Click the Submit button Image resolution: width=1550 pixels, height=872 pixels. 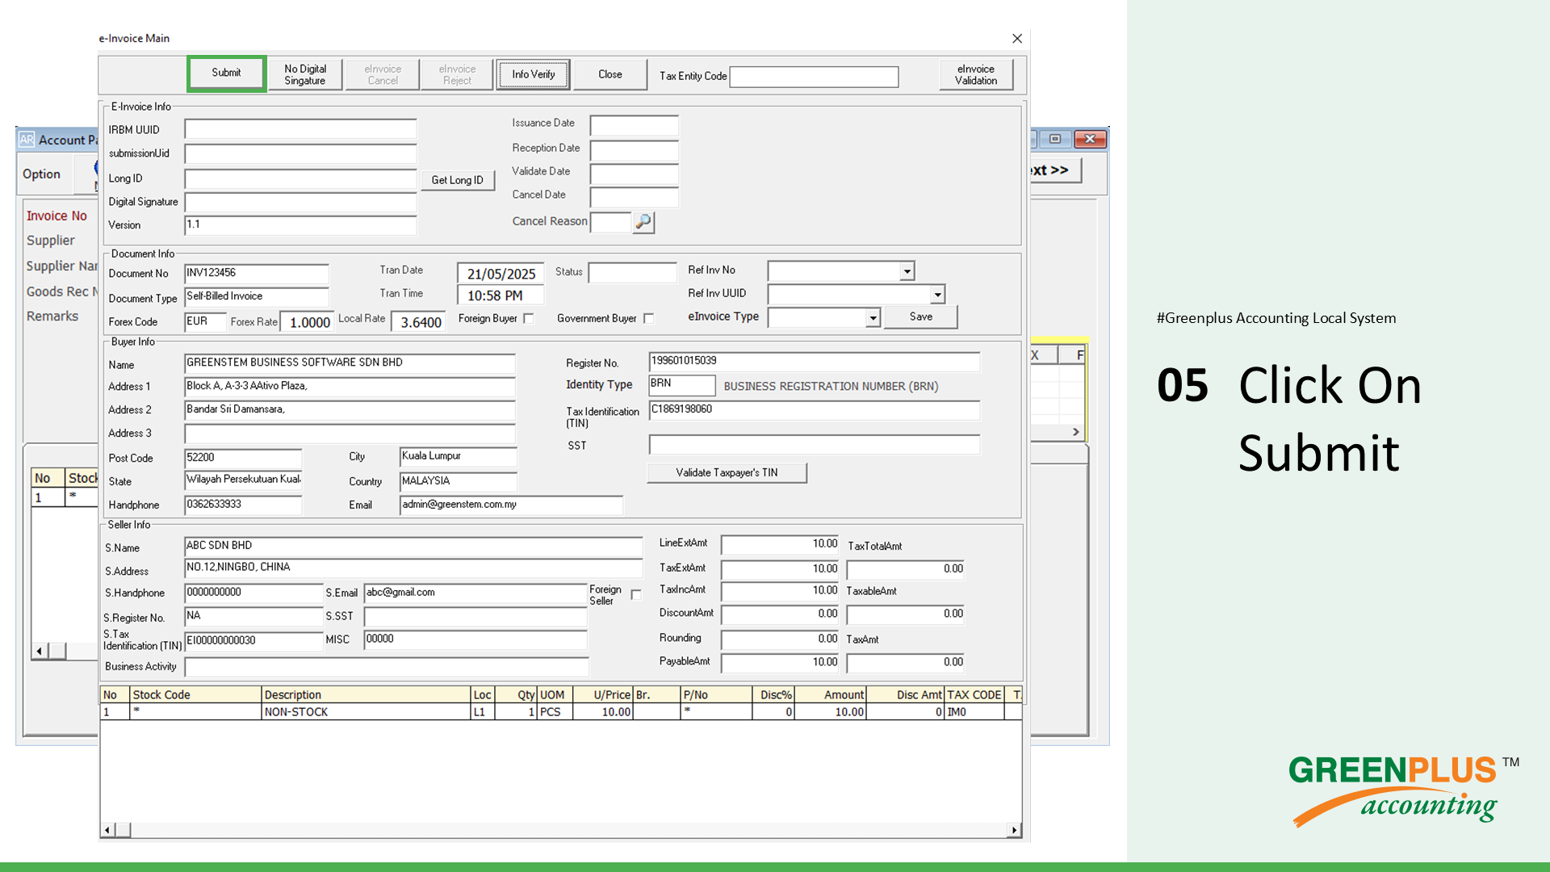coord(226,73)
